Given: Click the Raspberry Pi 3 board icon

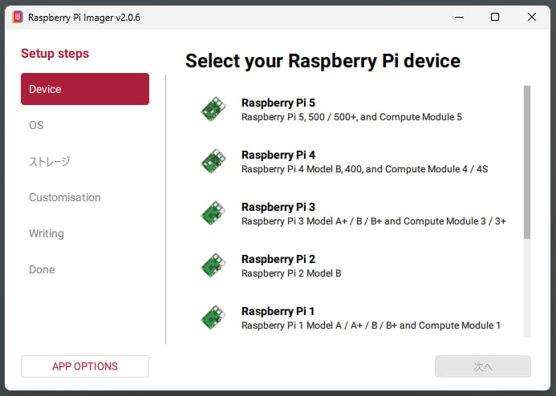Looking at the screenshot, I should click(x=213, y=213).
